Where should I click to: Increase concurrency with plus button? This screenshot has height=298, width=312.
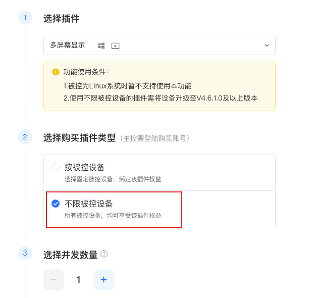pos(104,279)
